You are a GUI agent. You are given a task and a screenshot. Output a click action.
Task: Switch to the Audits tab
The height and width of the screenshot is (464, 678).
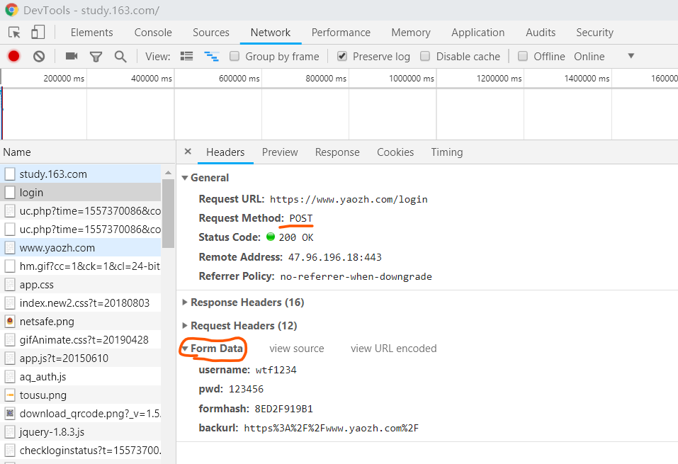pos(541,33)
